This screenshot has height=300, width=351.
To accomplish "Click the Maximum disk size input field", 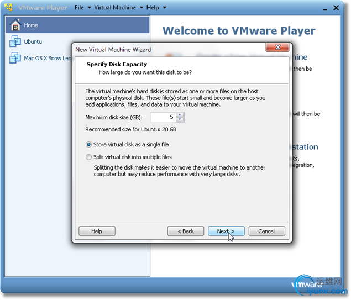I will click(x=164, y=117).
